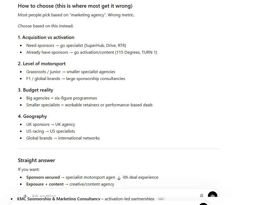Click the second voice icon at the bottom edge

click(203, 204)
